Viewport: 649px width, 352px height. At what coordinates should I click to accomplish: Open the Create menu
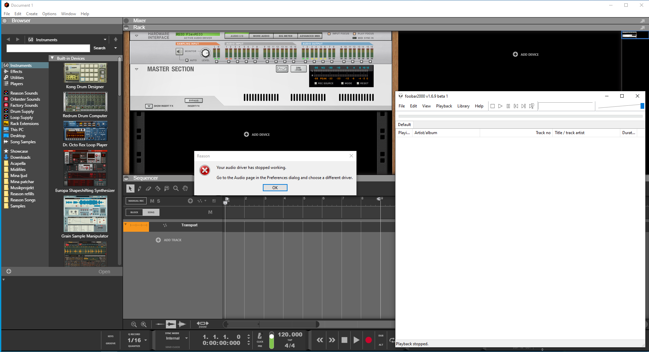tap(31, 14)
